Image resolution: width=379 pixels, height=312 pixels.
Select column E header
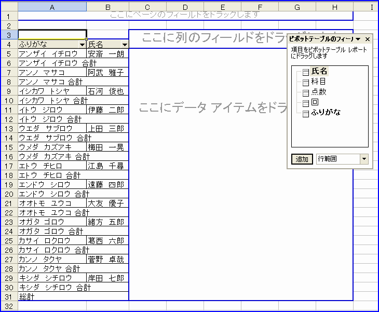coord(222,7)
